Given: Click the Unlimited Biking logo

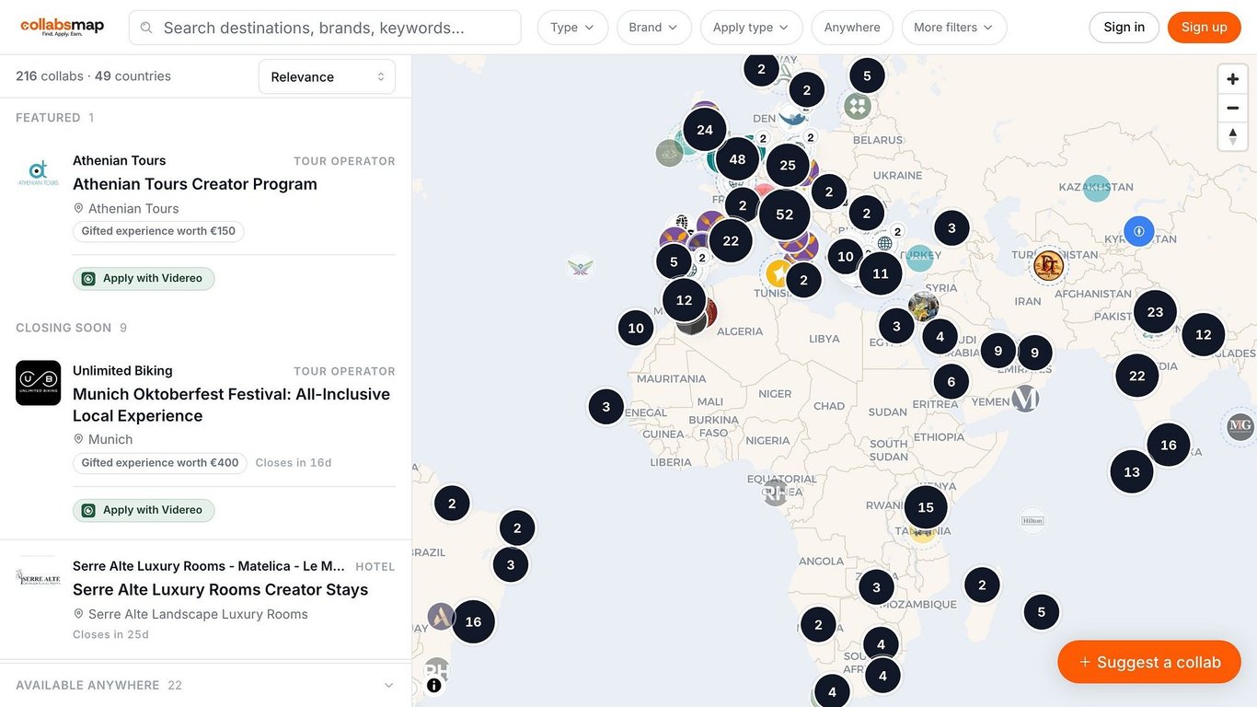Looking at the screenshot, I should coord(38,383).
